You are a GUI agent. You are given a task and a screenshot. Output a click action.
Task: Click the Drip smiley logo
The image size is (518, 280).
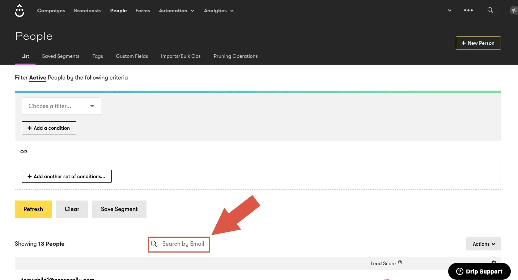[20, 11]
